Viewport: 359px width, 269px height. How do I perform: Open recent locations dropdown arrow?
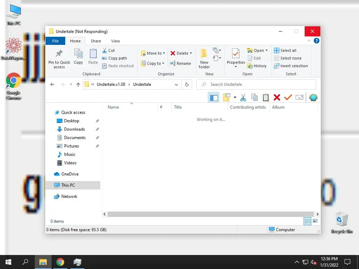[x=71, y=84]
